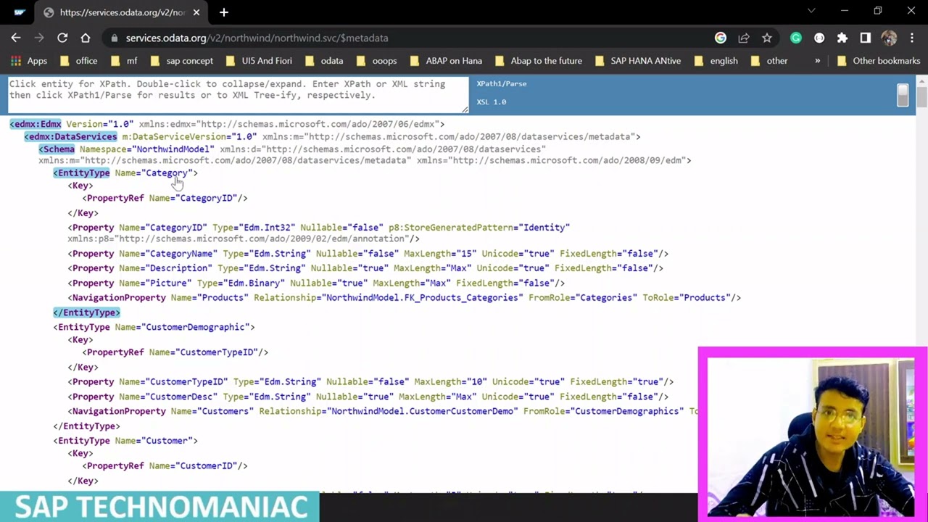The width and height of the screenshot is (928, 522).
Task: Click the address bar URL
Action: [257, 38]
